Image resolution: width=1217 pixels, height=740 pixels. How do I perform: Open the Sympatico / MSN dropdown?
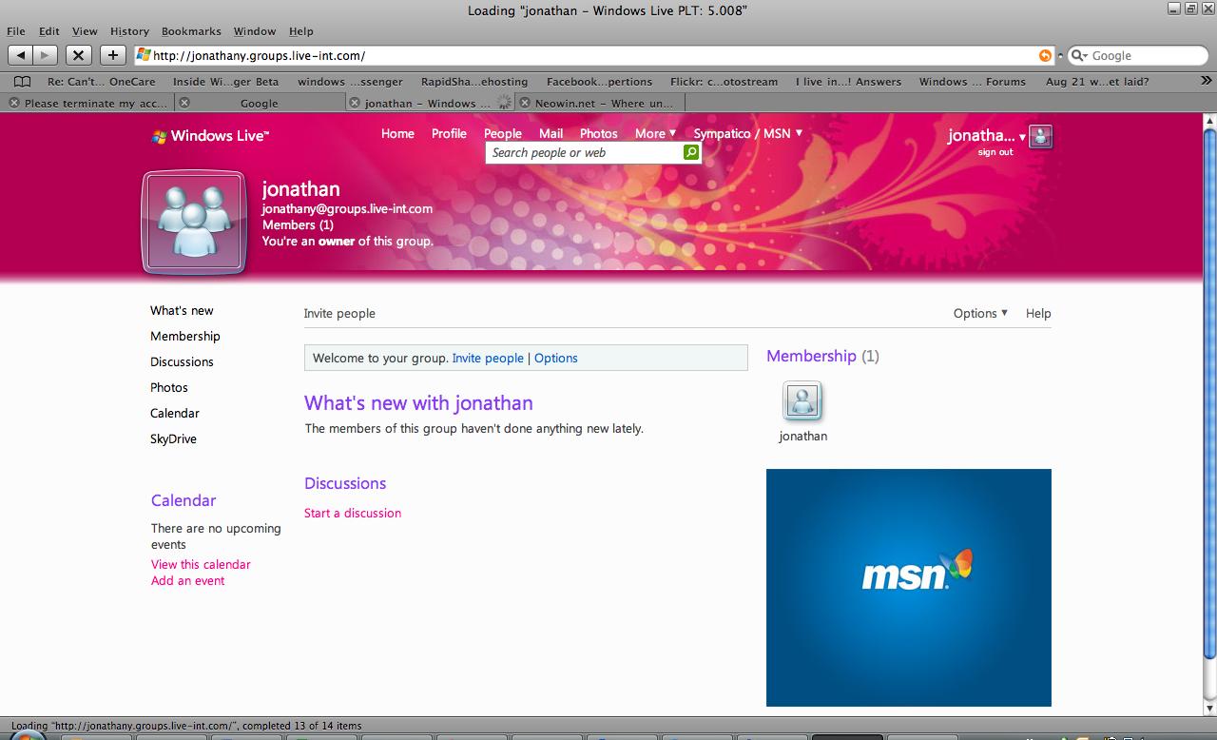[x=748, y=133]
